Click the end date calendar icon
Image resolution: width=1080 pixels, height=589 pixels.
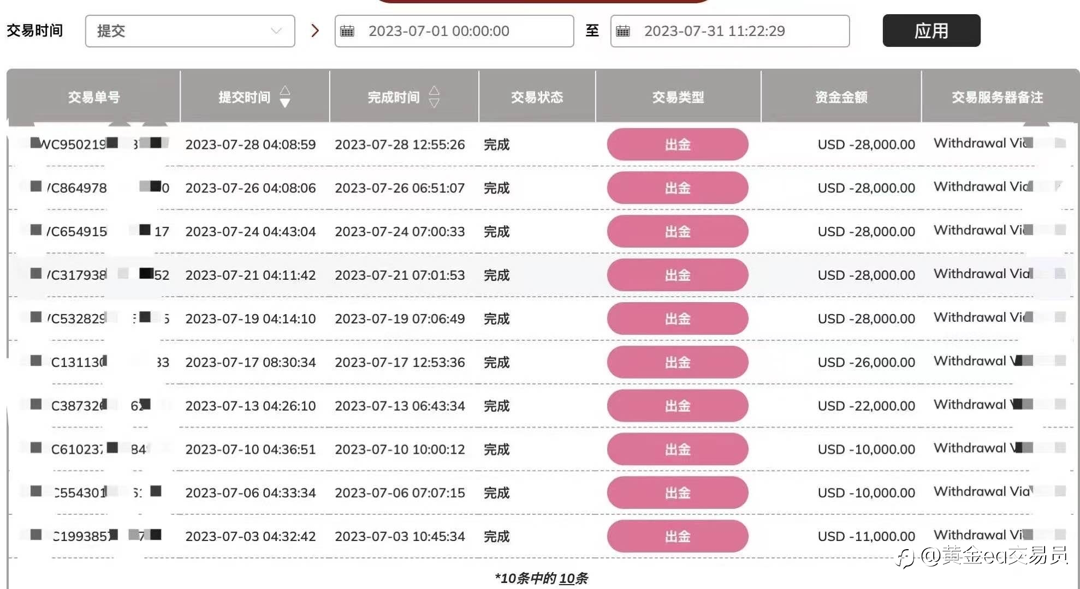[623, 31]
